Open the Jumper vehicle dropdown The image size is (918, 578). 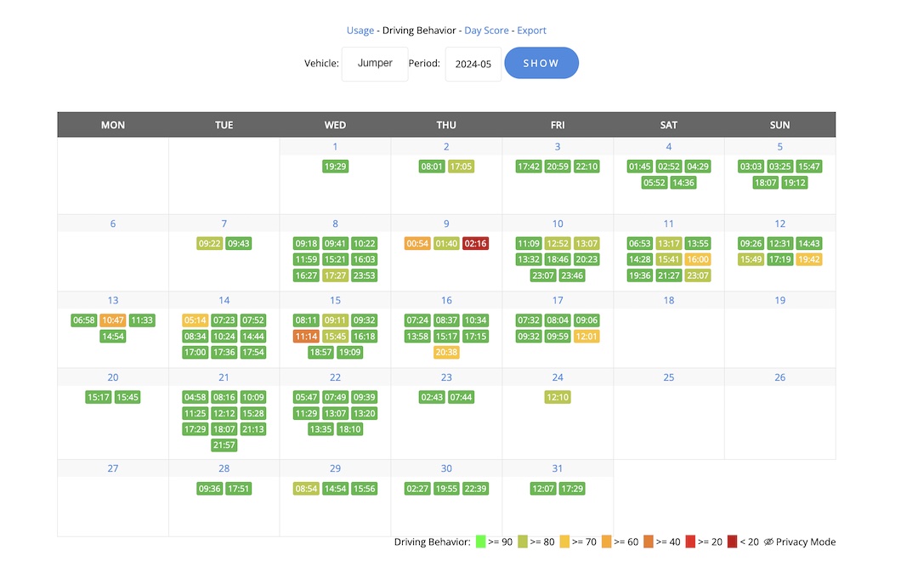pos(375,64)
